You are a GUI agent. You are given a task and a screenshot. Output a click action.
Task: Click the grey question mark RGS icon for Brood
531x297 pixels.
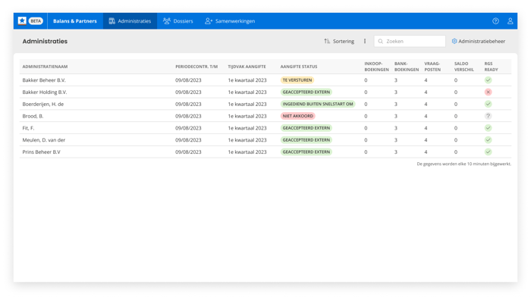tap(488, 116)
